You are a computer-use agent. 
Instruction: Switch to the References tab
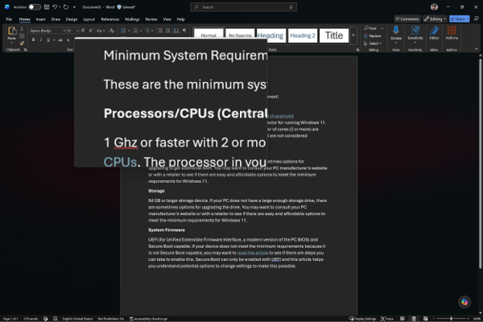110,19
